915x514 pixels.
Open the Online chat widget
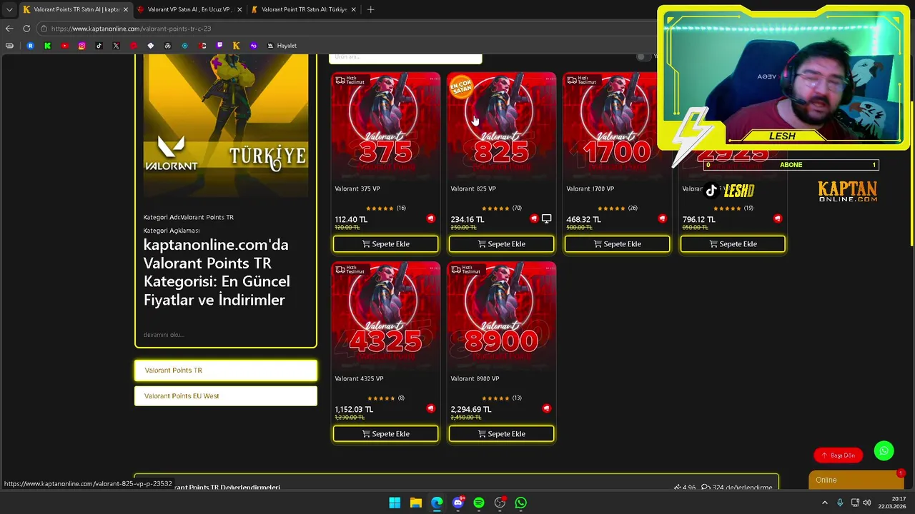click(856, 480)
